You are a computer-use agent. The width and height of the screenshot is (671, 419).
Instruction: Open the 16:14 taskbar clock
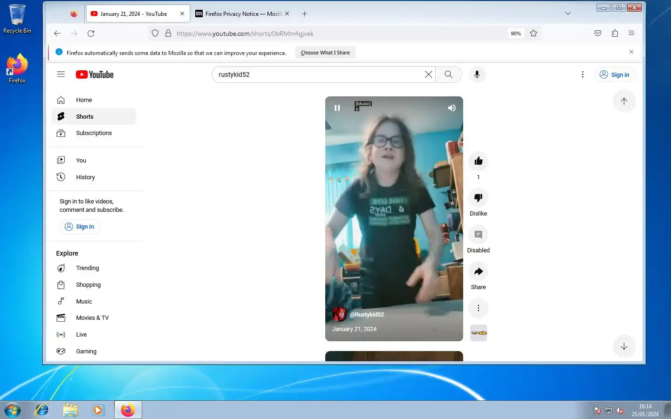[x=645, y=410]
